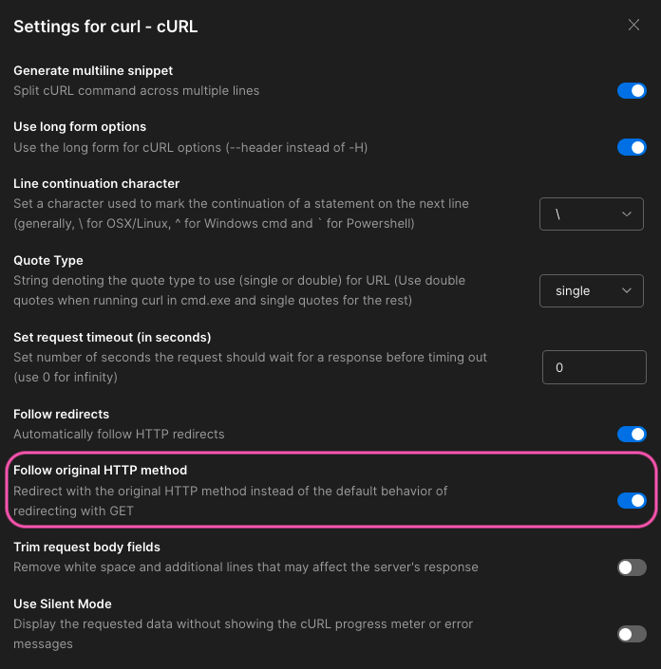Disable the Use long form options switch
The width and height of the screenshot is (661, 669).
[632, 147]
